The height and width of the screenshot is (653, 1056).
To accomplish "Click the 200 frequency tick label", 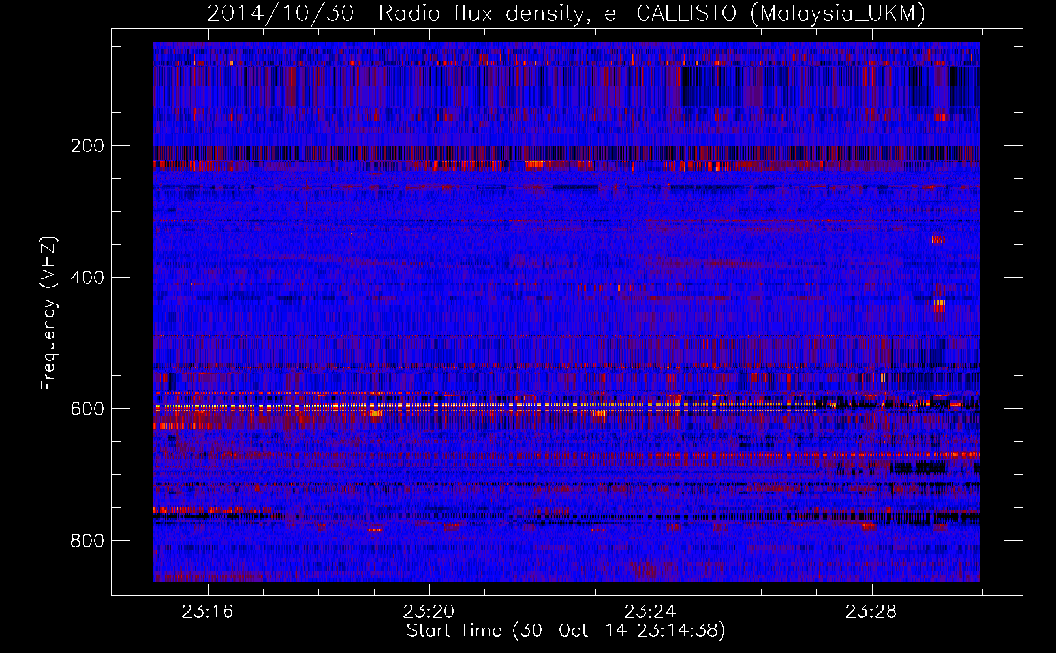I will tap(87, 146).
